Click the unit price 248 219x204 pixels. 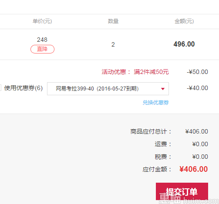tap(42, 40)
